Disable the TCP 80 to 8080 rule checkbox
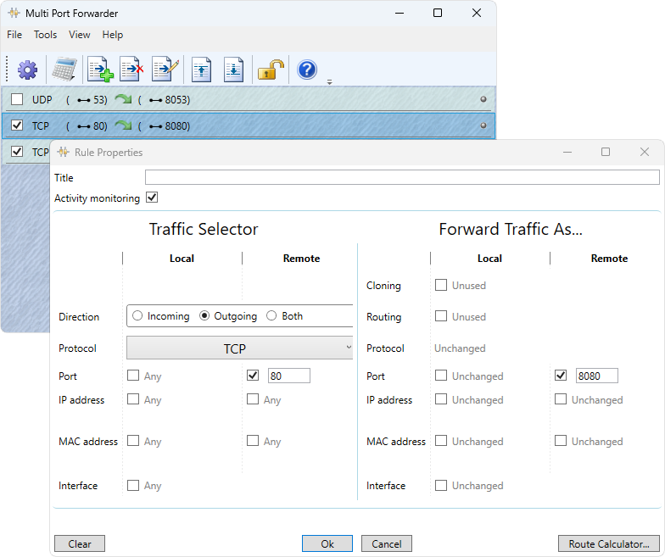665x557 pixels. pos(17,125)
